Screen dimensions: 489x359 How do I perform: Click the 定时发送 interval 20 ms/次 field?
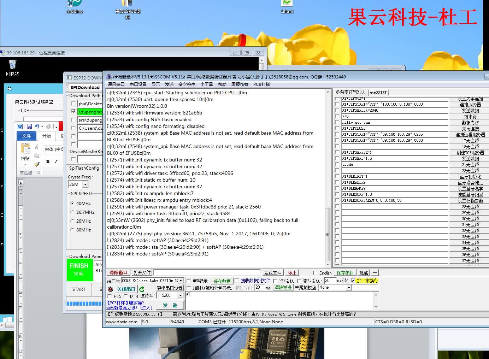330,281
